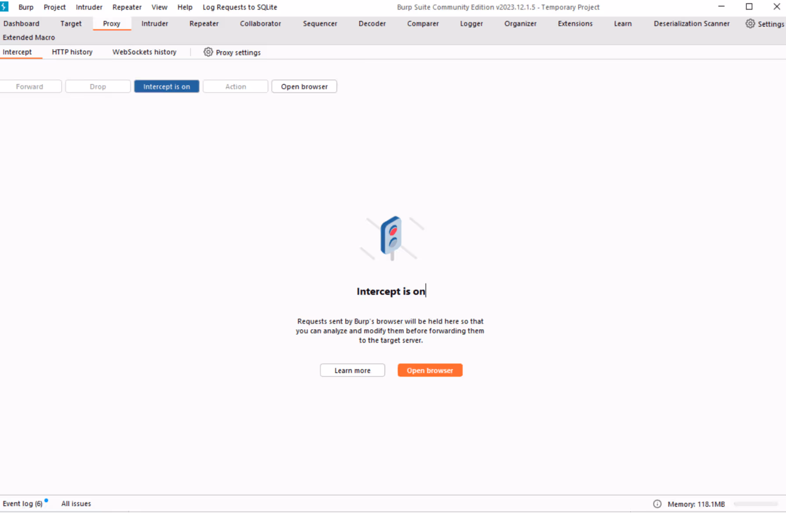Switch to the HTTP history tab
The image size is (786, 514).
coord(72,52)
